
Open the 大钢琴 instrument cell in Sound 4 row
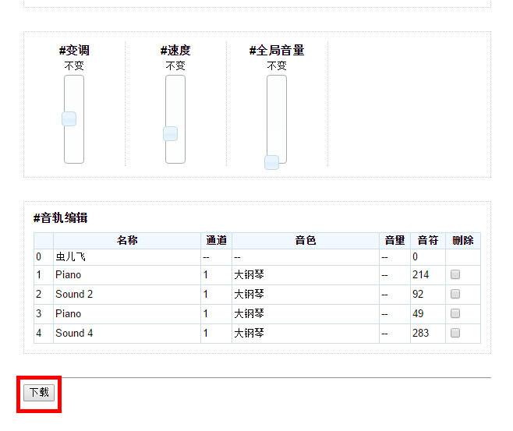(249, 334)
